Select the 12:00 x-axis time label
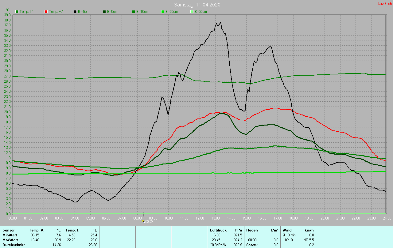393x248 pixels. (200, 218)
